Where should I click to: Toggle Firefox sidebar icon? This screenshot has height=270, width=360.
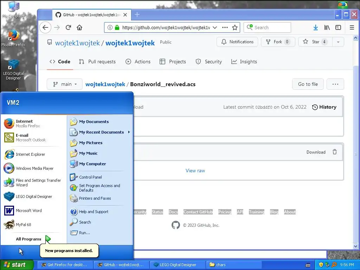coord(338,27)
